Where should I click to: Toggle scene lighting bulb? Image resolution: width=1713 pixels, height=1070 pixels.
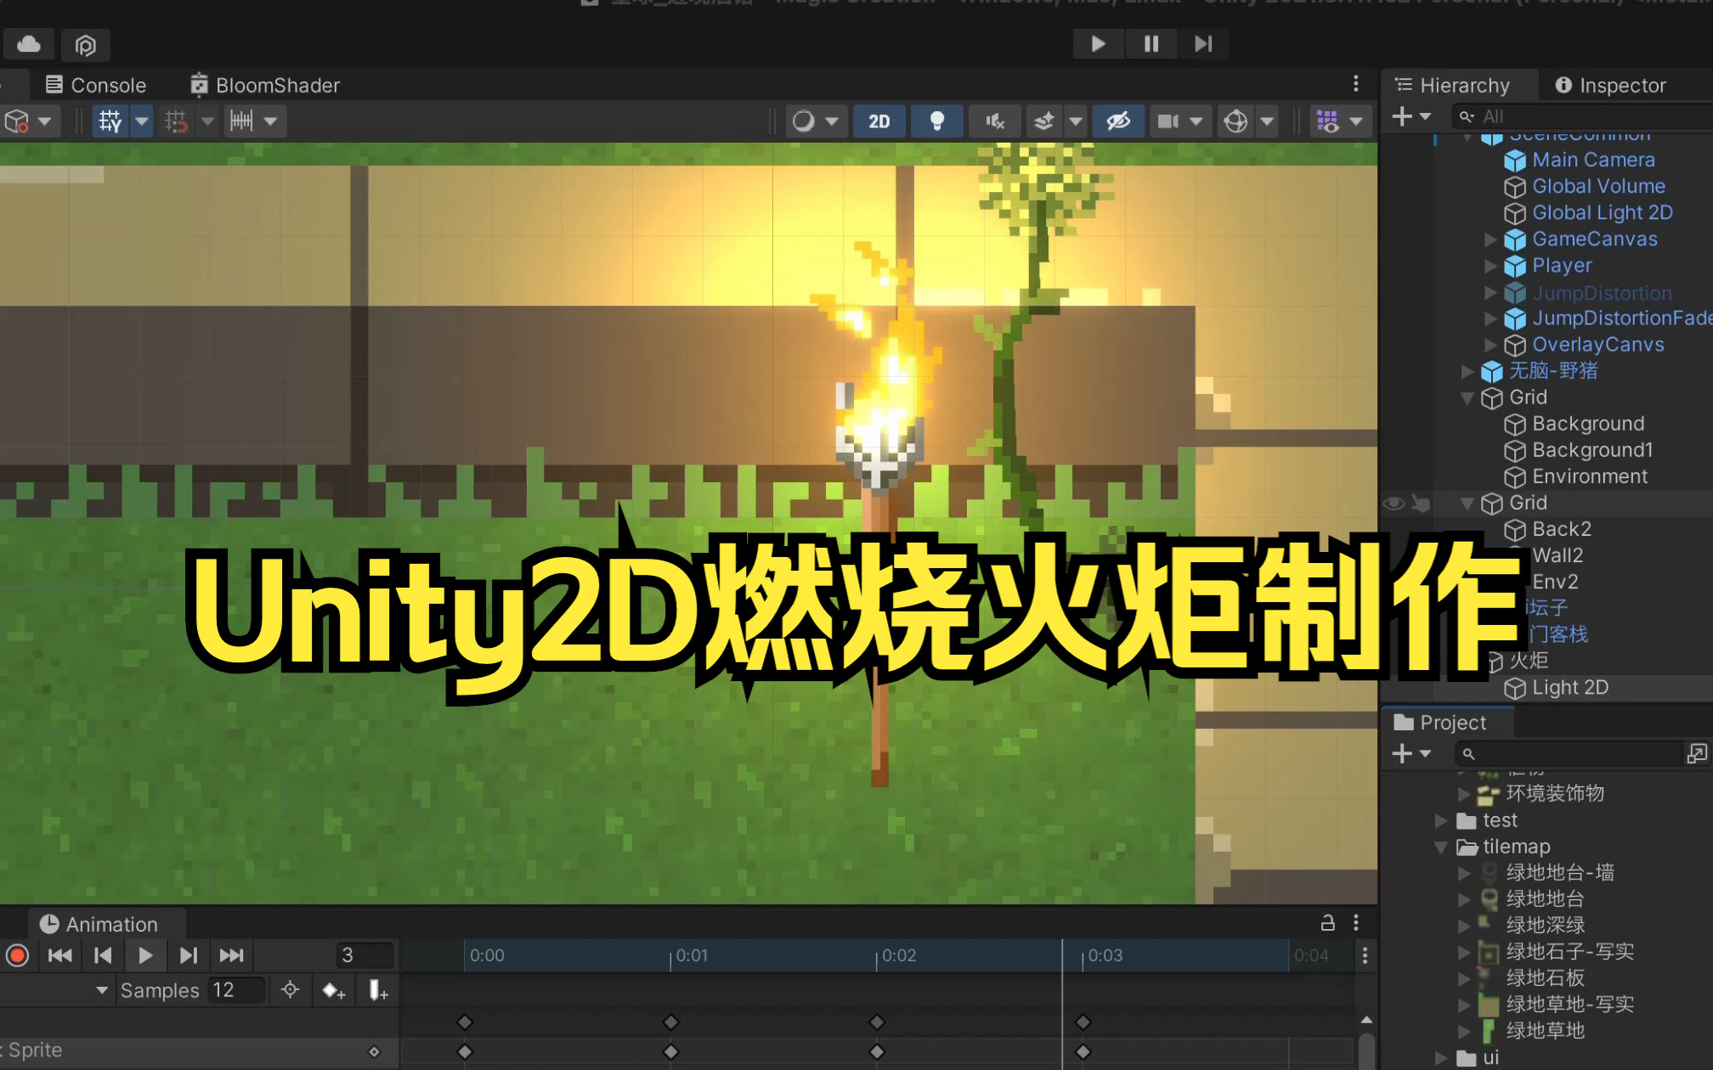click(x=936, y=121)
